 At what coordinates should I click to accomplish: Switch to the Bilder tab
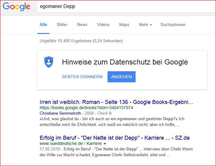click(x=62, y=25)
